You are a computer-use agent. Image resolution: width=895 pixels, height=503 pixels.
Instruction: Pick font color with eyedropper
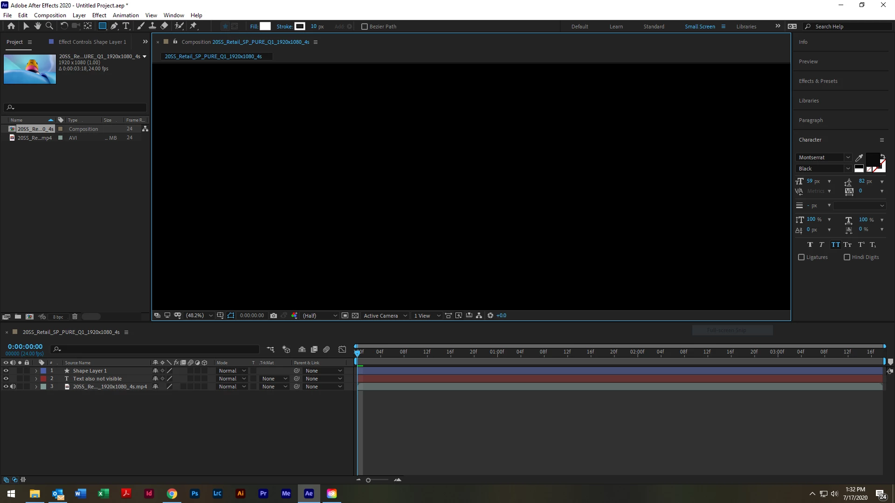pyautogui.click(x=859, y=158)
